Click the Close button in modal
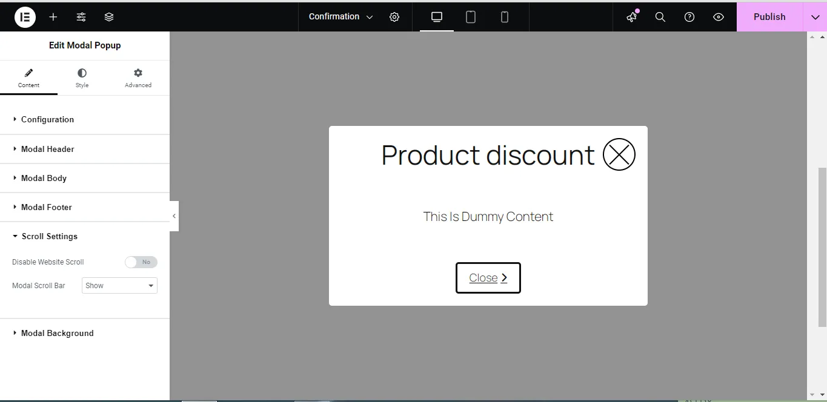Screen dimensions: 827x402 [488, 278]
